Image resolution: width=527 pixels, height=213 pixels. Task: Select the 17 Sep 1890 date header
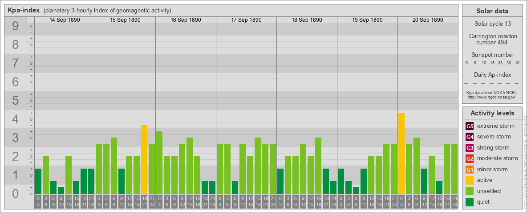point(246,20)
